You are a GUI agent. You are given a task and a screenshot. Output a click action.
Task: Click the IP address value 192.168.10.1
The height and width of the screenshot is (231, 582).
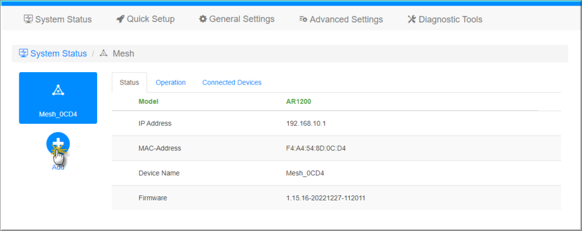(x=306, y=123)
